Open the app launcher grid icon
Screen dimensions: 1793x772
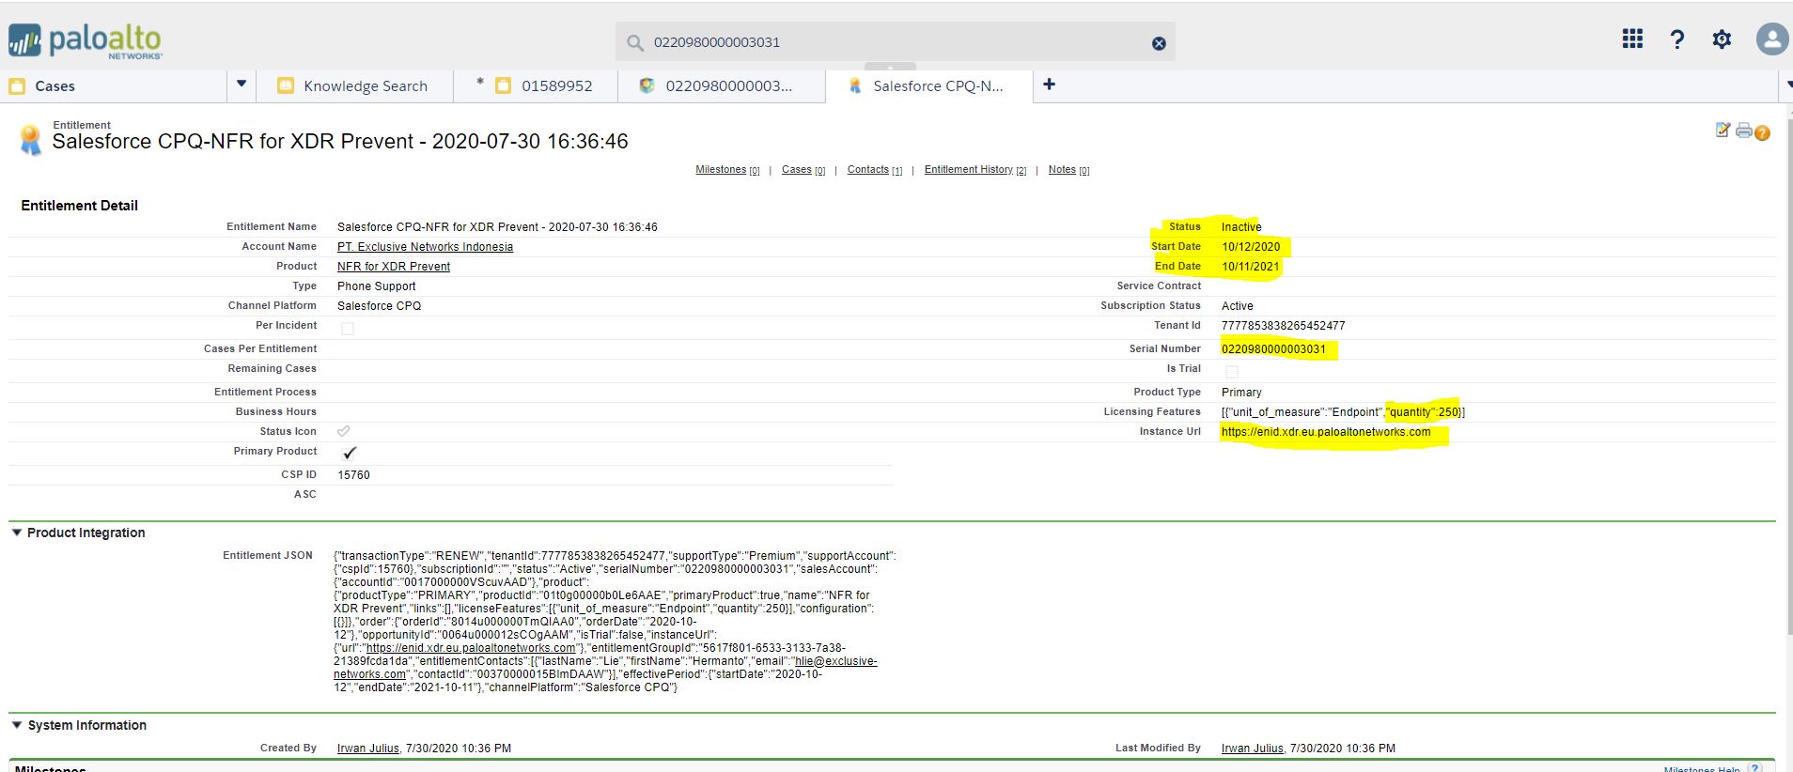[1632, 39]
